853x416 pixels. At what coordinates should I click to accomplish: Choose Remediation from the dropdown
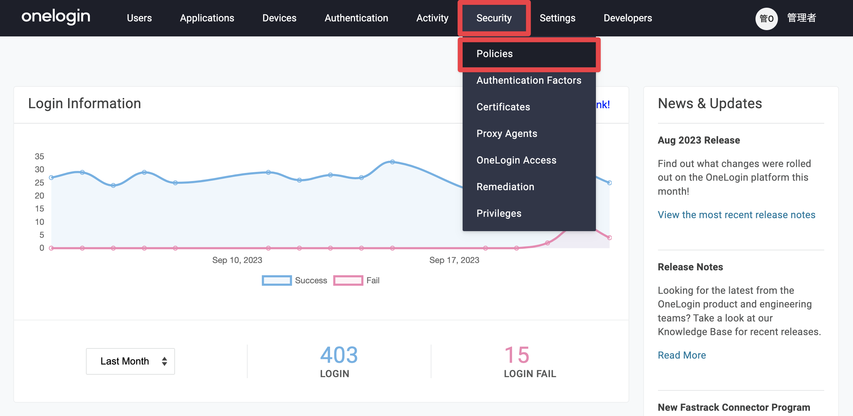[x=529, y=187]
